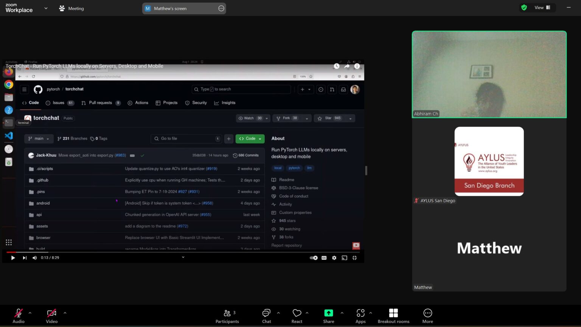The height and width of the screenshot is (327, 581).
Task: Open the View layout menu
Action: (542, 8)
